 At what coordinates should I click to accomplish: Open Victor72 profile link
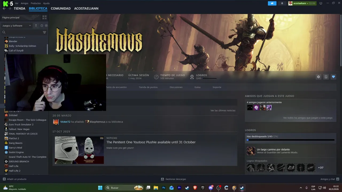65,122
